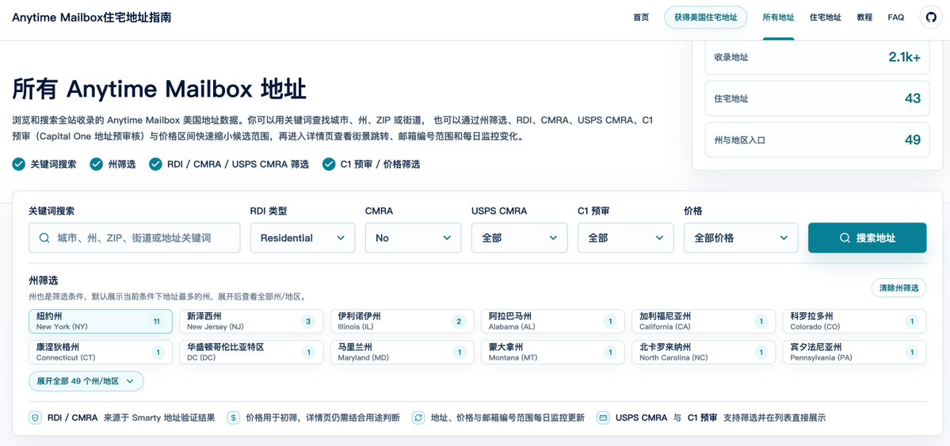Expand 展开全部 49 个州/地区
This screenshot has height=446, width=950.
click(x=86, y=381)
